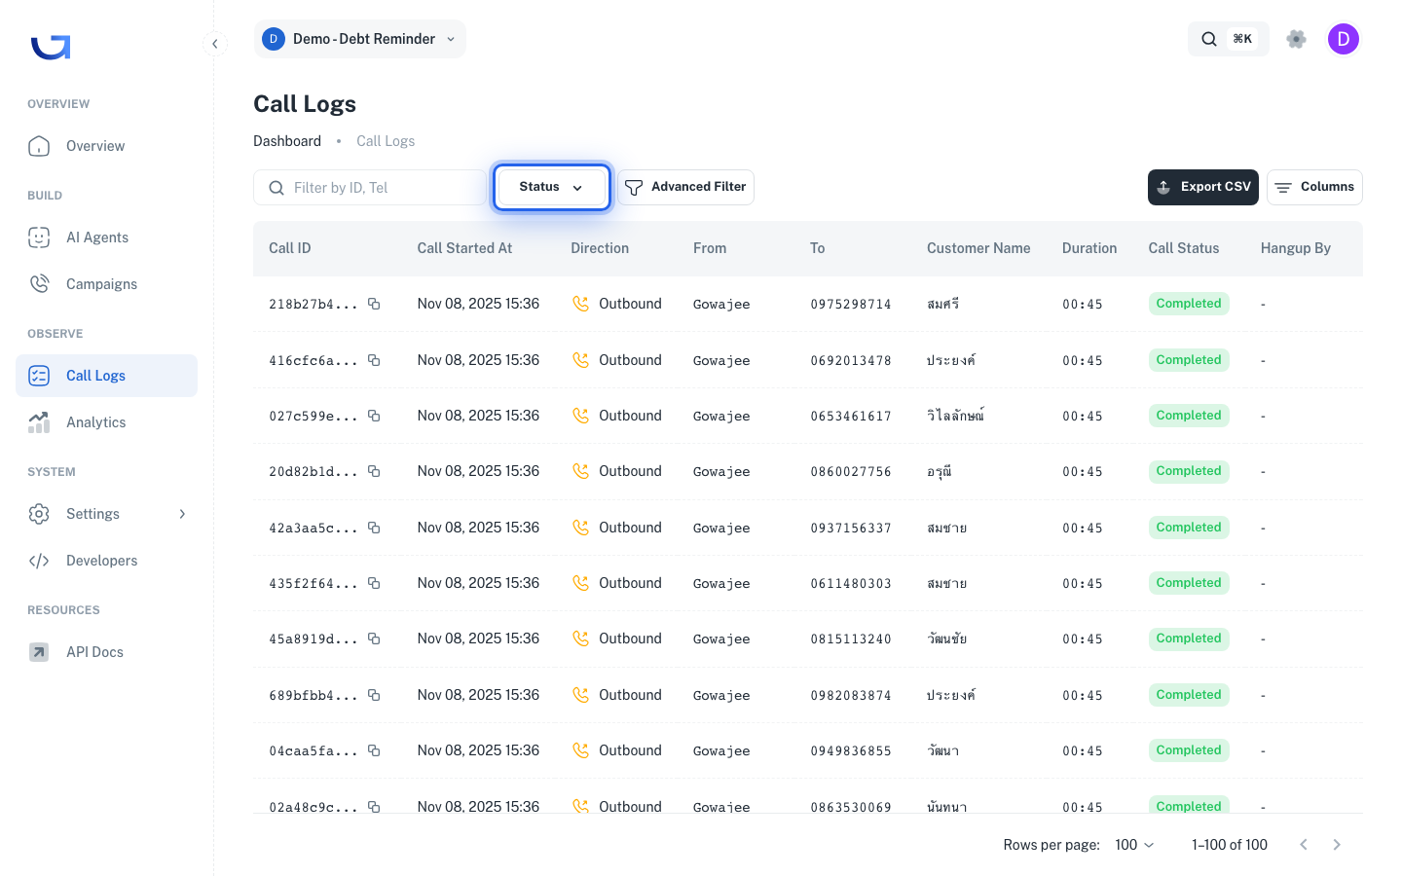
Task: Collapse the sidebar with the chevron button
Action: coord(215,44)
